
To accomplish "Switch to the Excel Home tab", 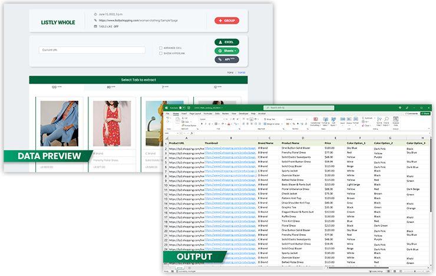I will (176, 113).
